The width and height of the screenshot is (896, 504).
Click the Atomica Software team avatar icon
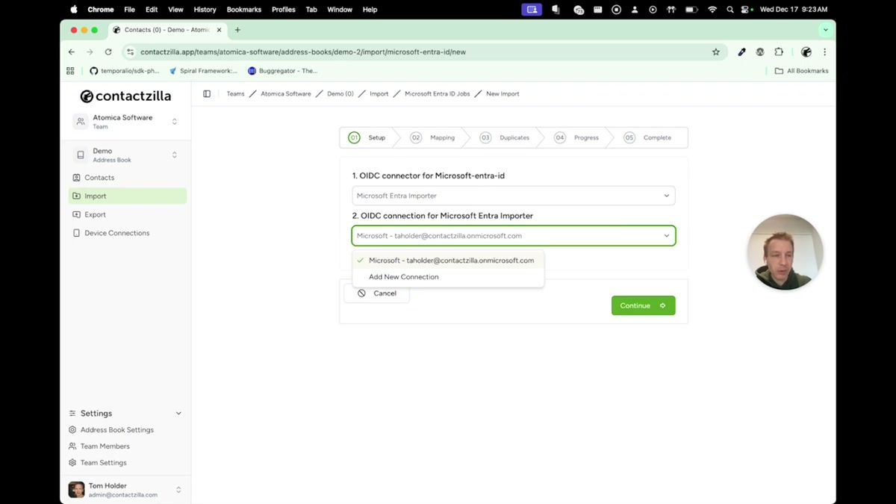(79, 121)
